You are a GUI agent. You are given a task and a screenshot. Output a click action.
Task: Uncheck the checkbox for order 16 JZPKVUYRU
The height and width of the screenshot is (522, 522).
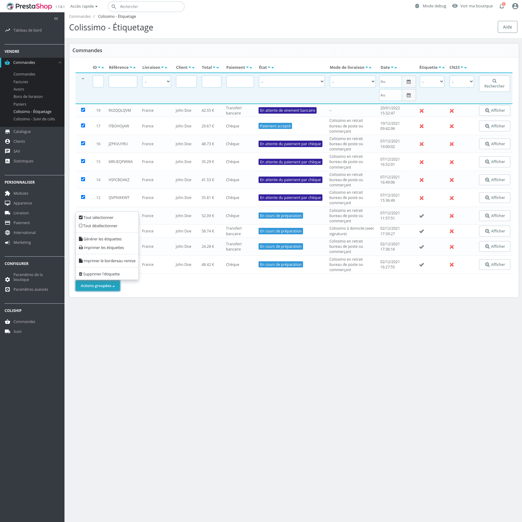(83, 143)
